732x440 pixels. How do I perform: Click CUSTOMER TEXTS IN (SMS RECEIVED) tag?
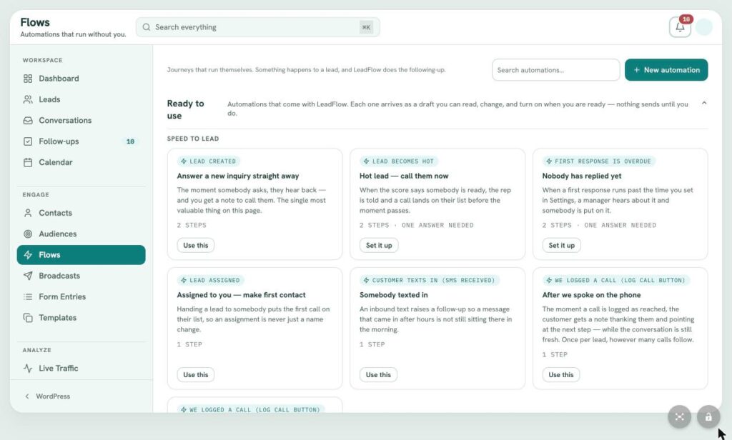pyautogui.click(x=430, y=281)
